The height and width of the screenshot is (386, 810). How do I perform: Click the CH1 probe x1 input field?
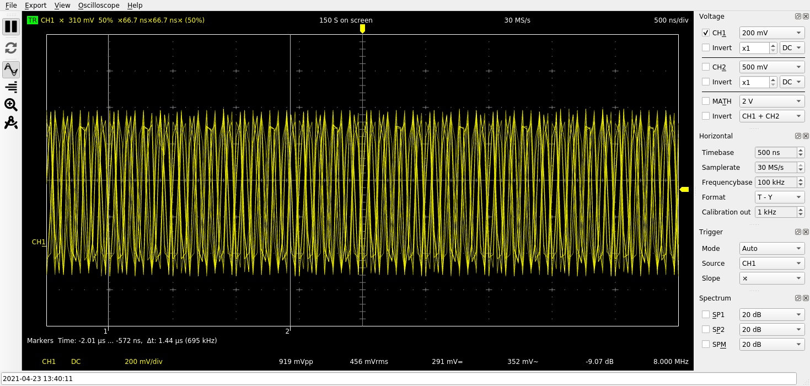click(754, 49)
